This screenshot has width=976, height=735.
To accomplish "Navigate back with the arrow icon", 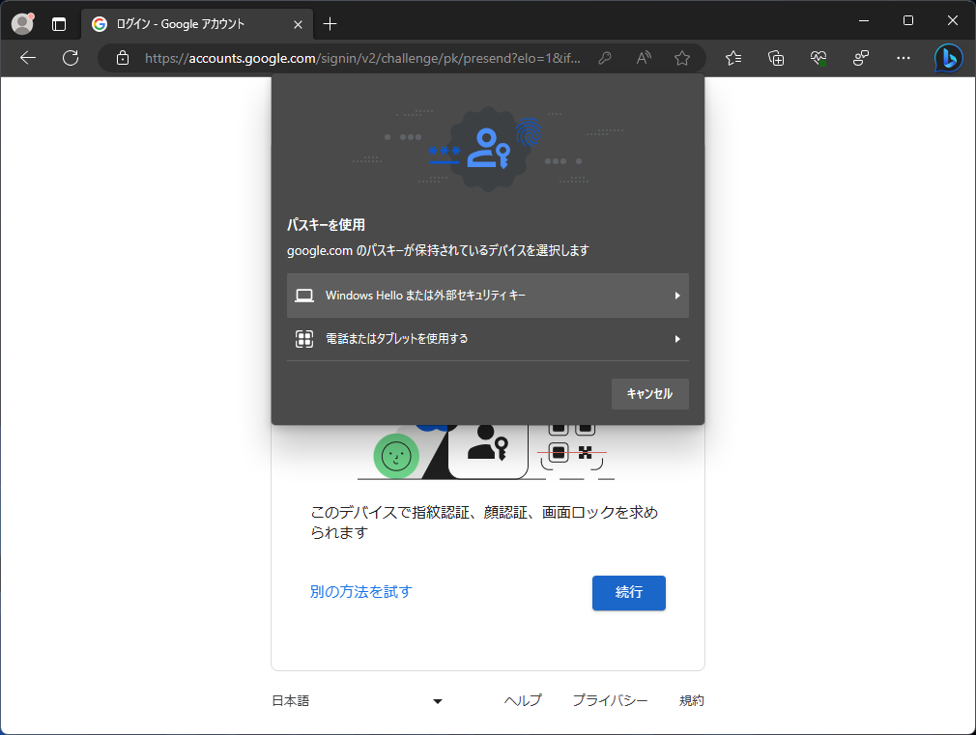I will click(x=27, y=58).
